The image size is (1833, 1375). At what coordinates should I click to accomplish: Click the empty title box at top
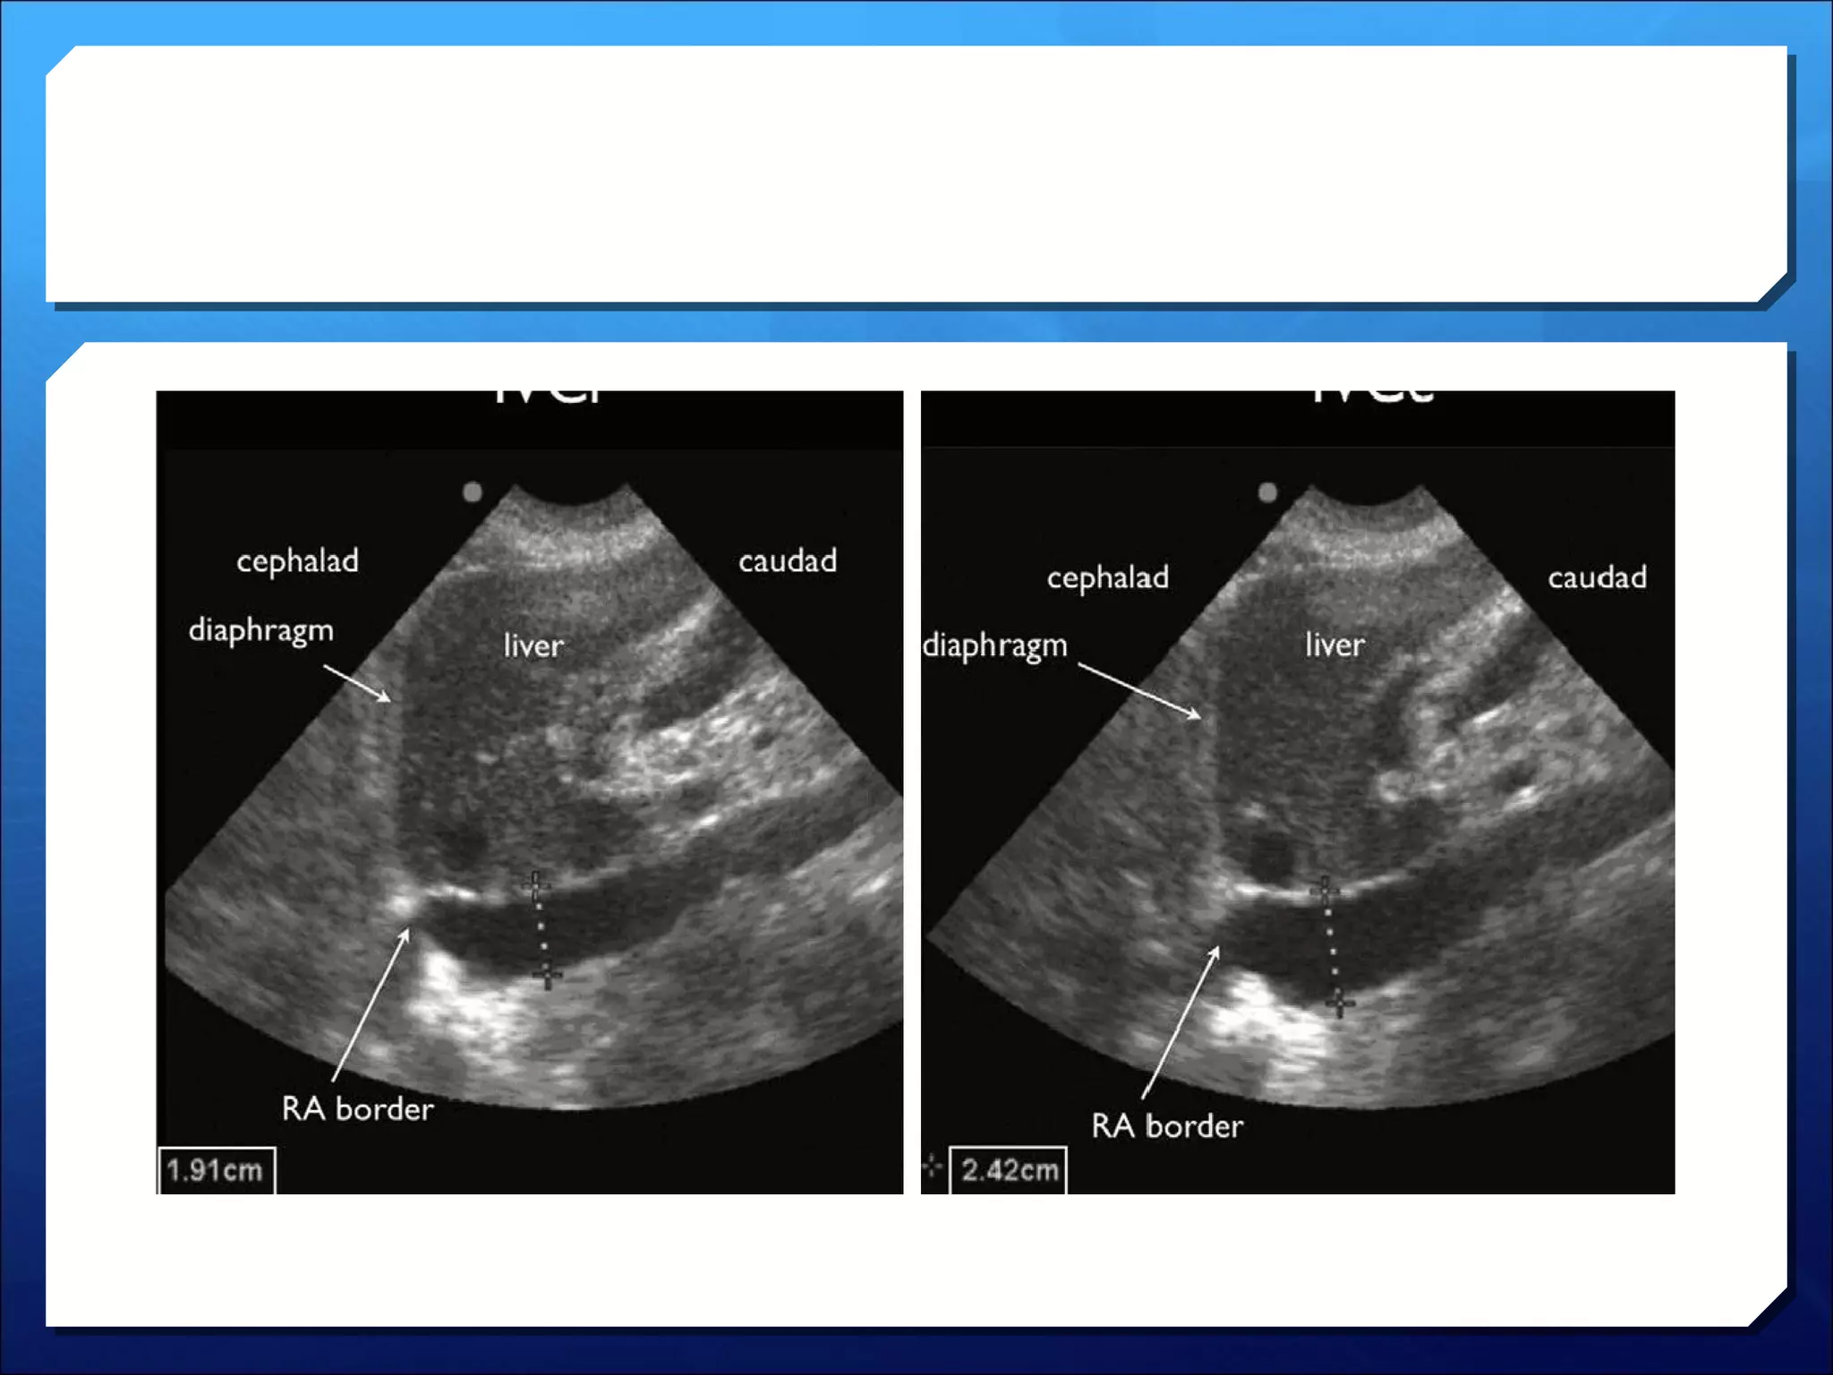(916, 174)
